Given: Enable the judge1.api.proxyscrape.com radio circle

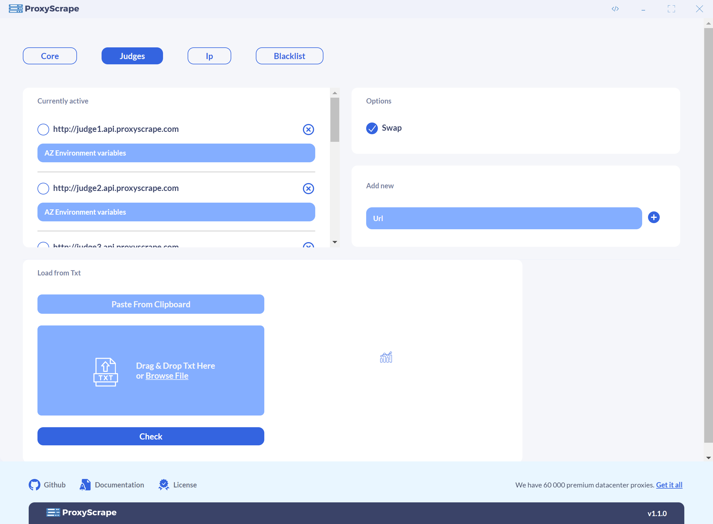Looking at the screenshot, I should tap(43, 130).
